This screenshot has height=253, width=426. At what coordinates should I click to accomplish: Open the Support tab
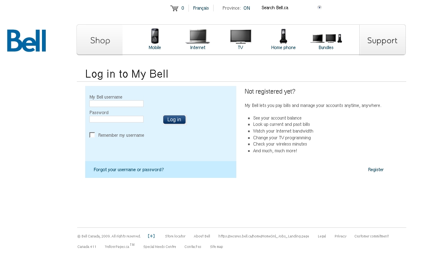pos(382,40)
